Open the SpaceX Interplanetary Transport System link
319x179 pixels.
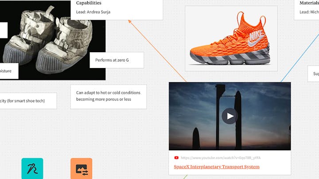coord(217,167)
